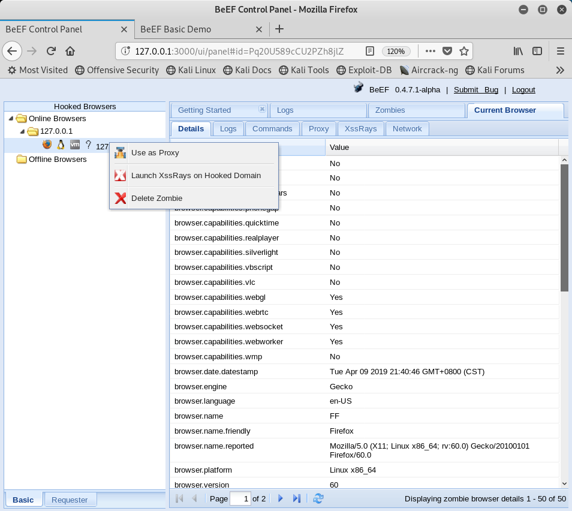Click the red X Delete Zombie icon
The height and width of the screenshot is (511, 572).
click(x=120, y=198)
